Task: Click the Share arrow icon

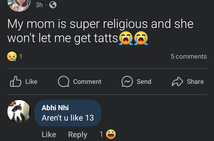Action: coord(177,81)
